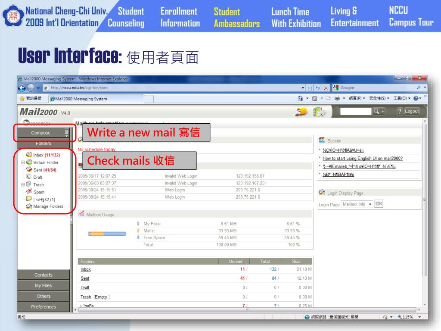This screenshot has width=441, height=331.
Task: Click the Logout button
Action: coord(412,112)
